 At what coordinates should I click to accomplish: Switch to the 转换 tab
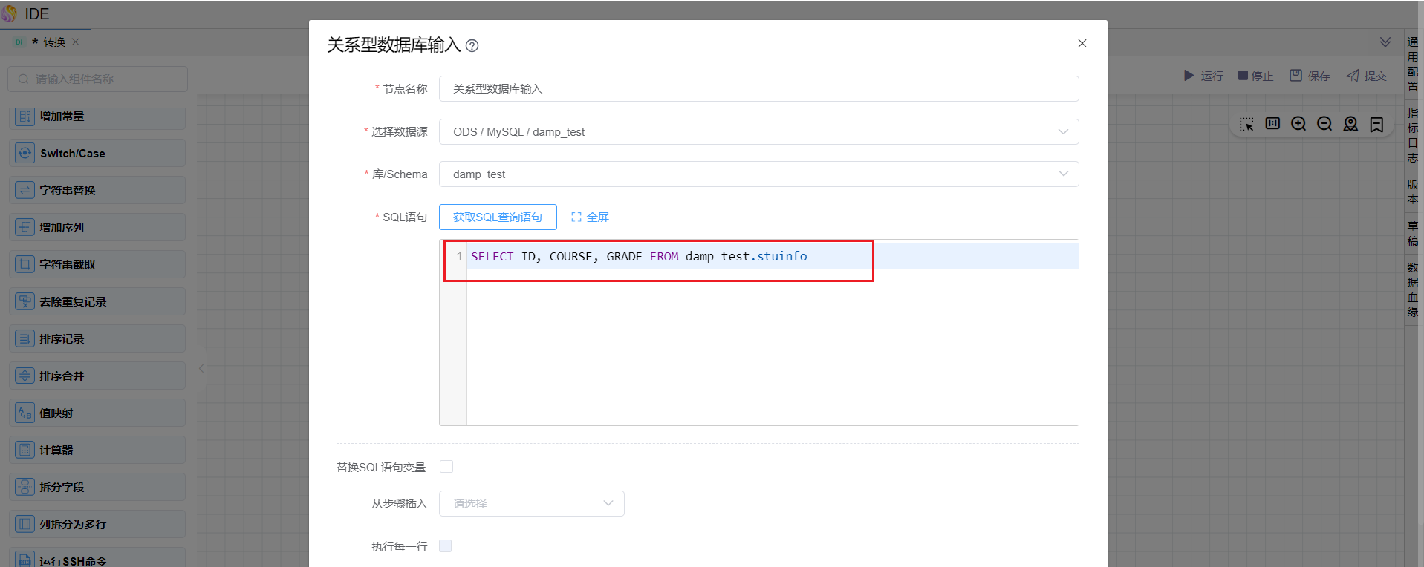click(47, 42)
